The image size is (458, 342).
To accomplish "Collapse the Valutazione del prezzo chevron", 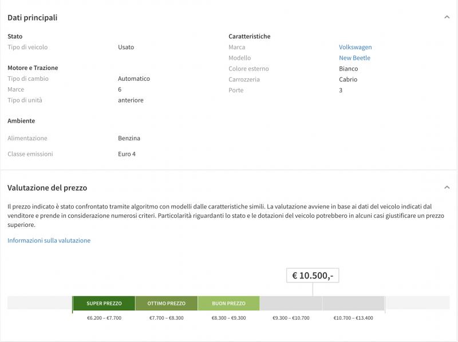I will pyautogui.click(x=447, y=187).
